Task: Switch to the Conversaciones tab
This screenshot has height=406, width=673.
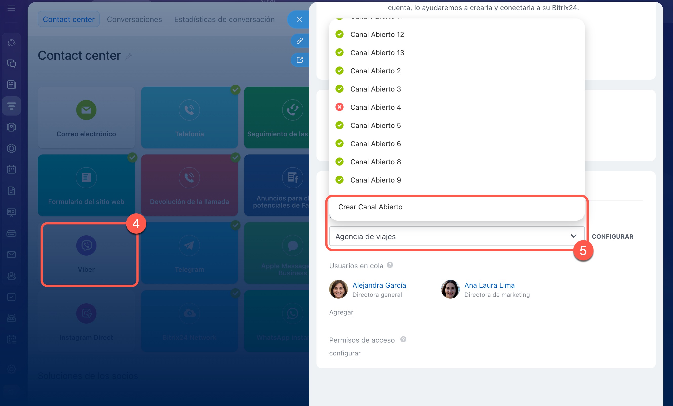Action: click(134, 19)
